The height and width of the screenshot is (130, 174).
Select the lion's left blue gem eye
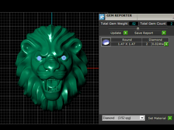click(x=39, y=58)
